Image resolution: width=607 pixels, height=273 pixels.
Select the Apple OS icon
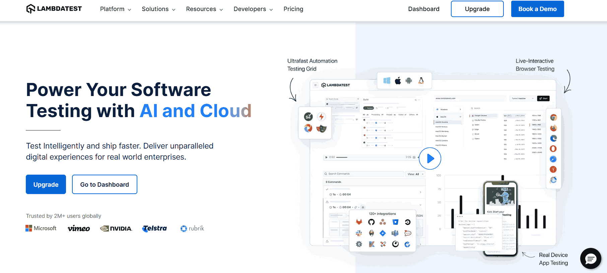coord(398,81)
